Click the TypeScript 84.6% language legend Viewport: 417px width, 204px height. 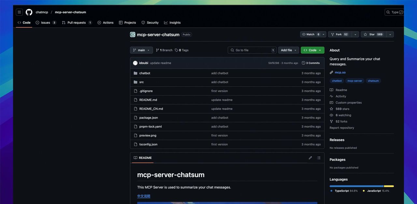pos(344,191)
